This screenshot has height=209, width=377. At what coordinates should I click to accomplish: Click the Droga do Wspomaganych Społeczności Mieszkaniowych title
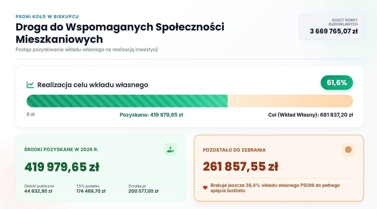pyautogui.click(x=120, y=33)
